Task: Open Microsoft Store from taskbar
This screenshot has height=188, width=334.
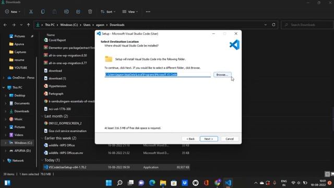Action: (174, 183)
